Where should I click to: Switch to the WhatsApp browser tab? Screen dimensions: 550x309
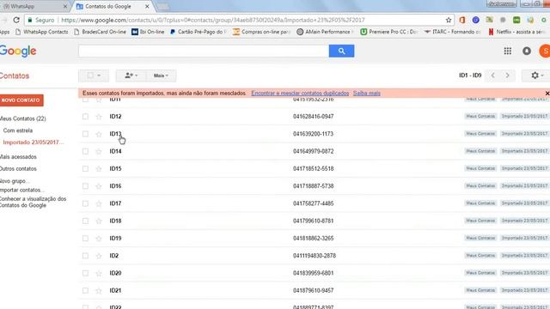pos(34,6)
